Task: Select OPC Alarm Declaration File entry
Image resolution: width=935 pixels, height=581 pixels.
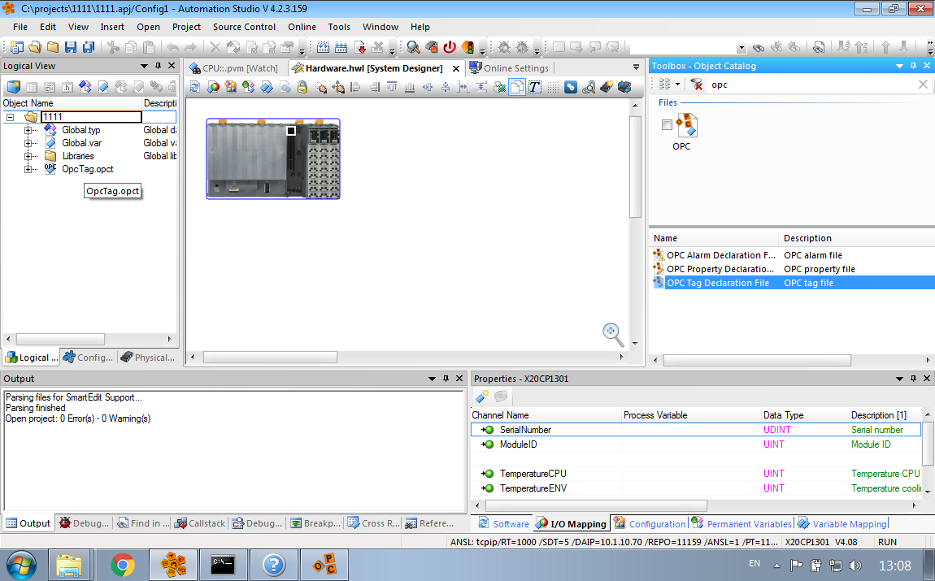Action: pos(721,255)
